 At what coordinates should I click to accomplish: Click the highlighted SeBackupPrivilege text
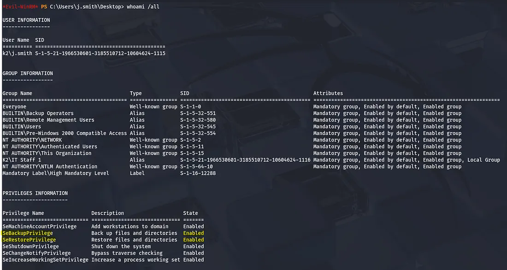coord(28,233)
